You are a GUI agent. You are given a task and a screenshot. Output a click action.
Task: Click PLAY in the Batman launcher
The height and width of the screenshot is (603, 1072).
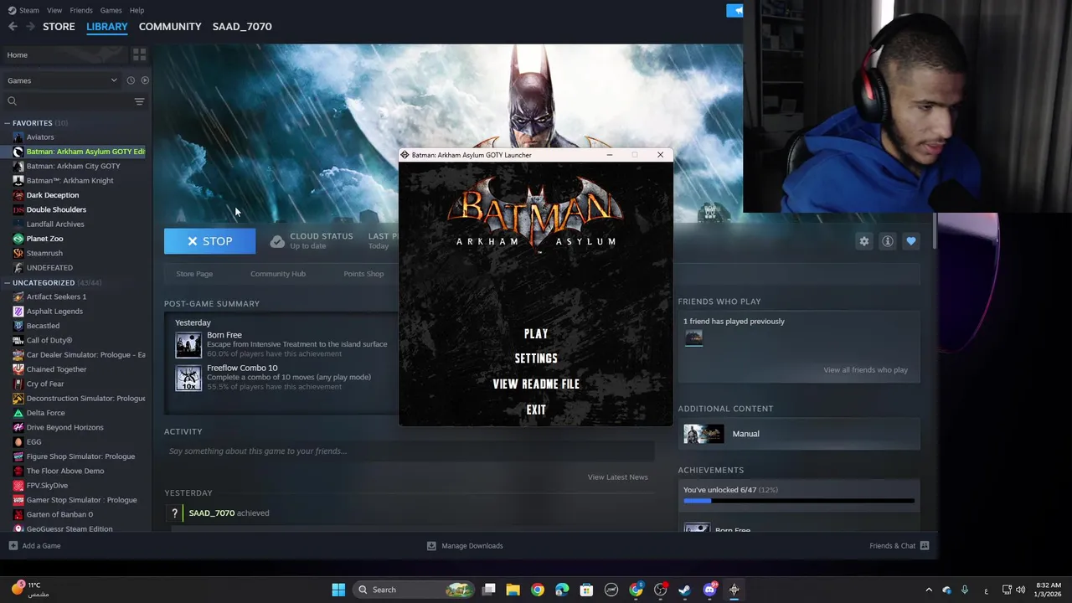click(x=536, y=334)
